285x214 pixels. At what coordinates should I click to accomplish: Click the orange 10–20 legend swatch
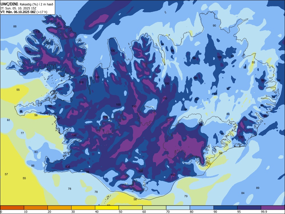tap(36, 208)
